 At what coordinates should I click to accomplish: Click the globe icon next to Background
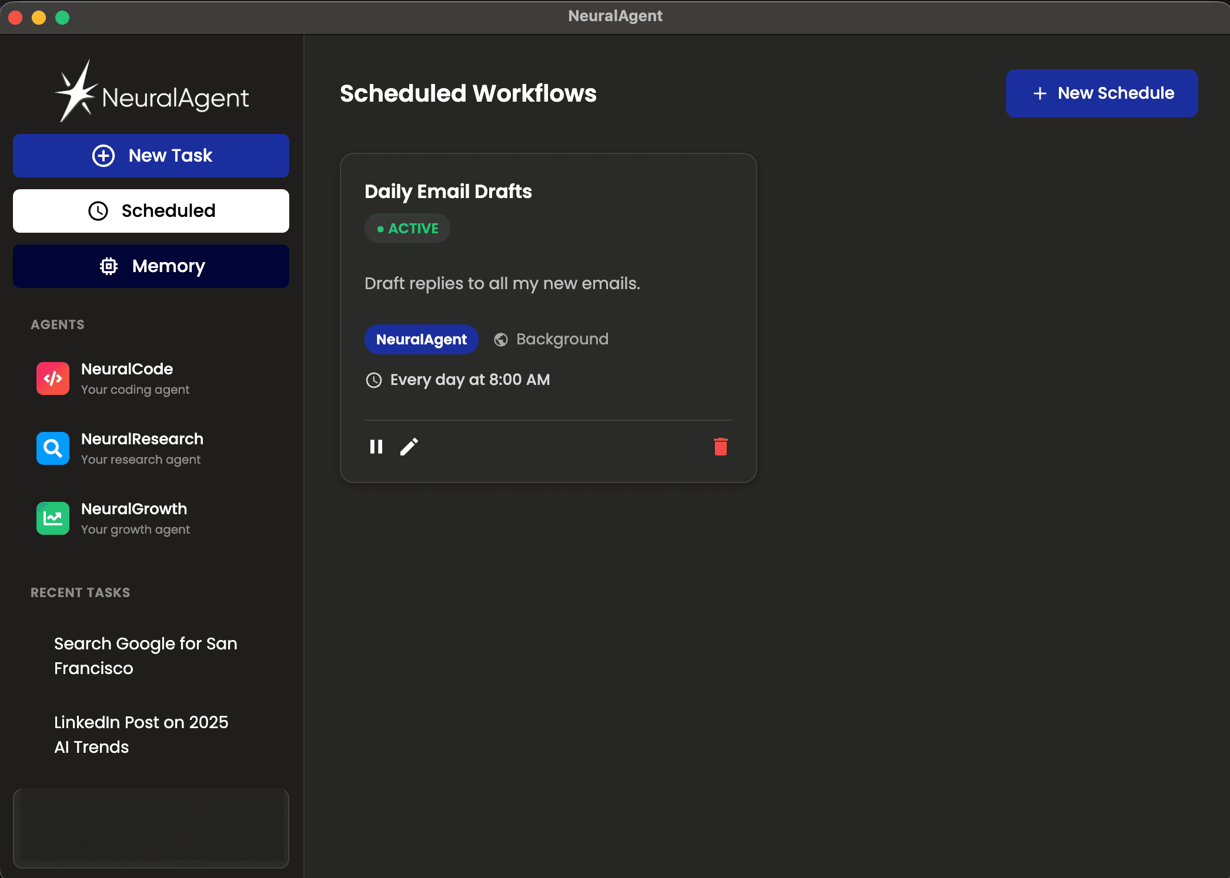click(500, 339)
